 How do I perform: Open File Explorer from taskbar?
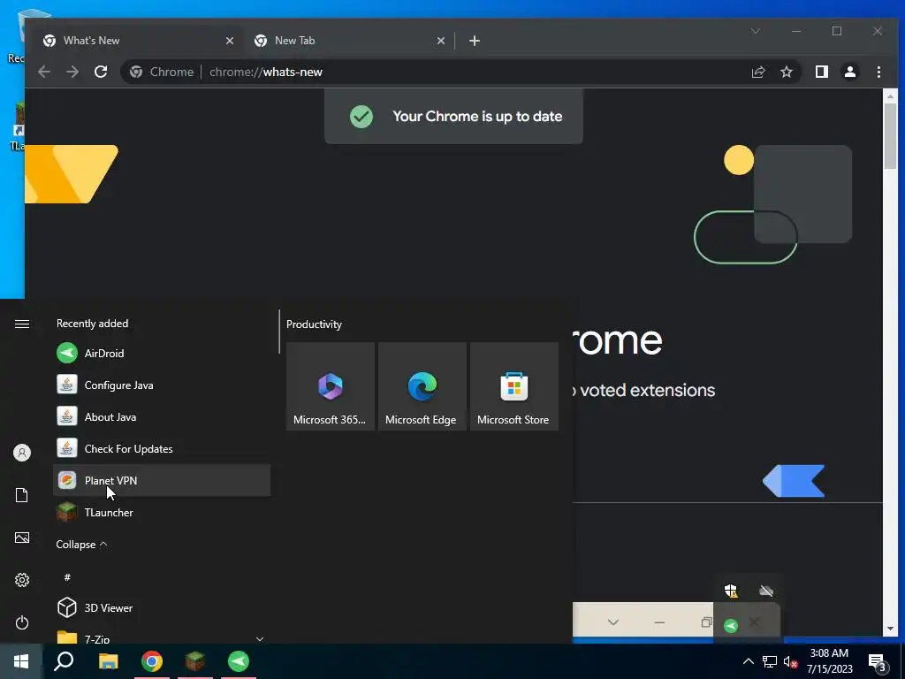108,661
